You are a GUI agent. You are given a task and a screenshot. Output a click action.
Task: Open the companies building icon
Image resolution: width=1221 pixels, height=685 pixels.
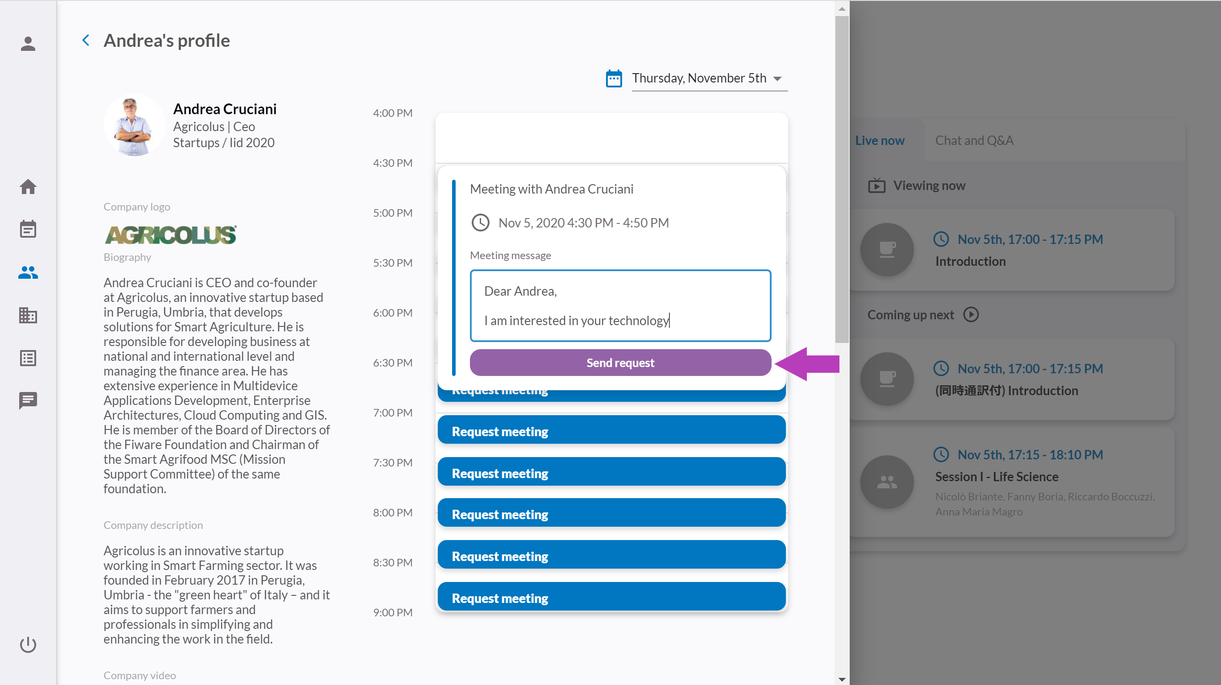pos(28,315)
